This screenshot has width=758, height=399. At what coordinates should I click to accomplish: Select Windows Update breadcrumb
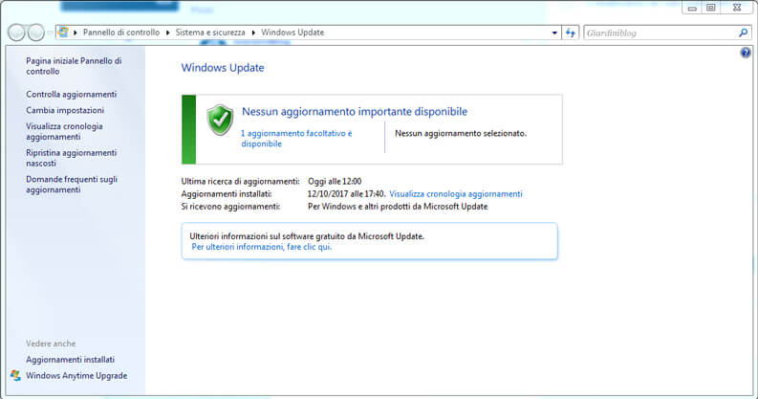tap(292, 33)
